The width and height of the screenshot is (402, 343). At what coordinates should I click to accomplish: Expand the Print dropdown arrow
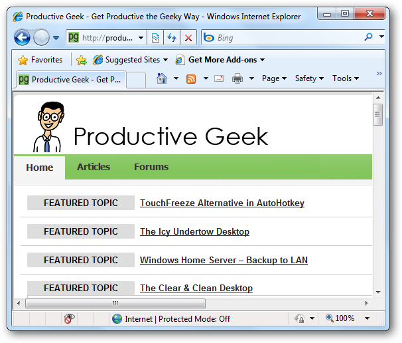click(x=252, y=78)
